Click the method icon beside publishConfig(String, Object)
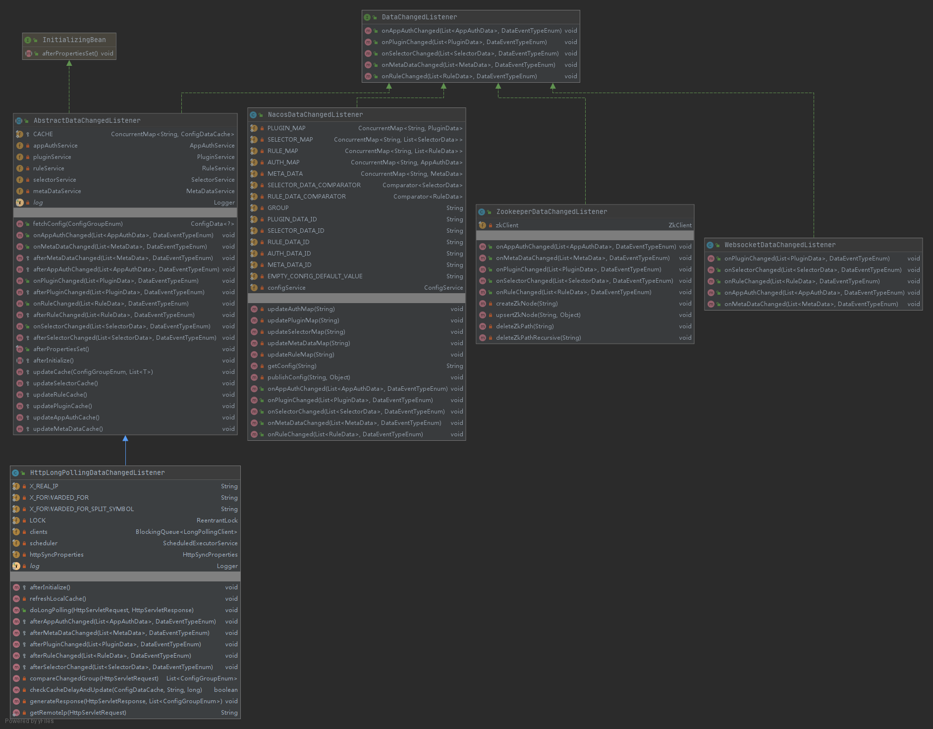This screenshot has height=729, width=933. click(254, 377)
